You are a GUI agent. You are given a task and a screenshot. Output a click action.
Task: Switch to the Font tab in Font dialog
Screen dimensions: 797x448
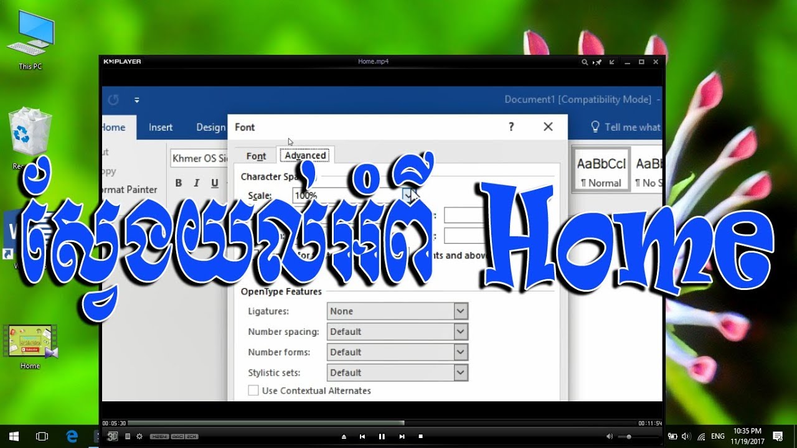pyautogui.click(x=256, y=156)
